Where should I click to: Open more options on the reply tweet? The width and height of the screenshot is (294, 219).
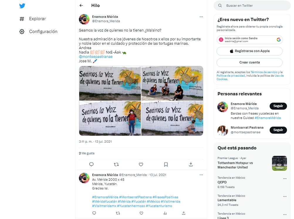click(201, 175)
